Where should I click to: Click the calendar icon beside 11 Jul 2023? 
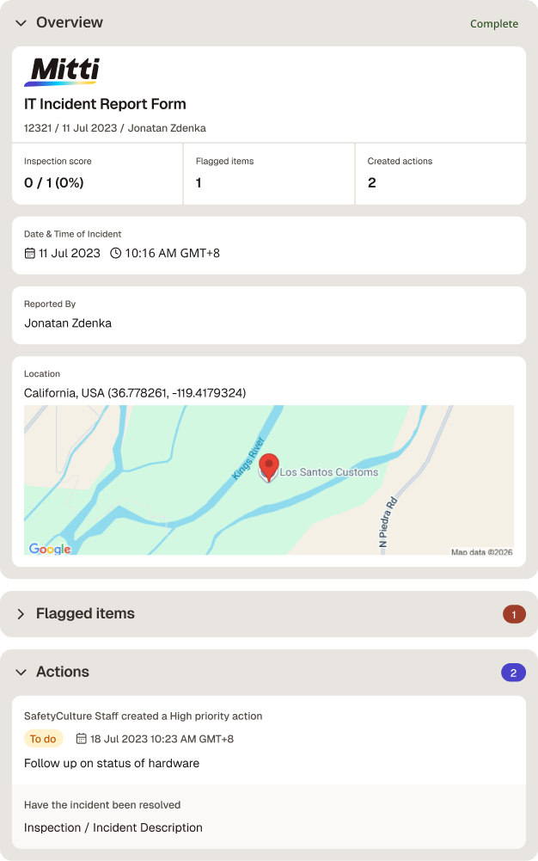(x=29, y=253)
